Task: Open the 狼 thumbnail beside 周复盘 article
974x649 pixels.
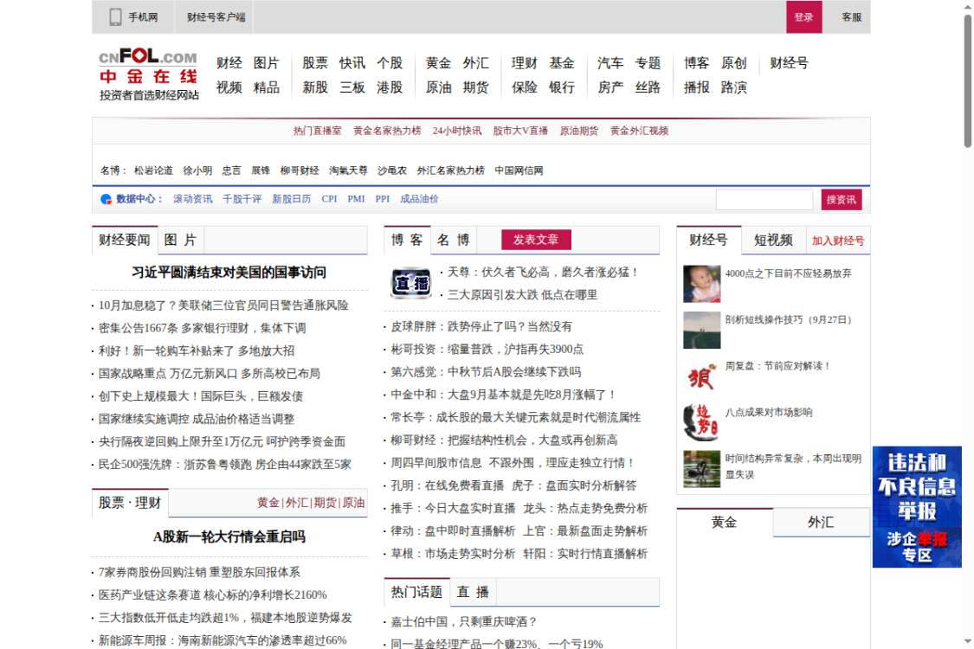Action: tap(702, 376)
